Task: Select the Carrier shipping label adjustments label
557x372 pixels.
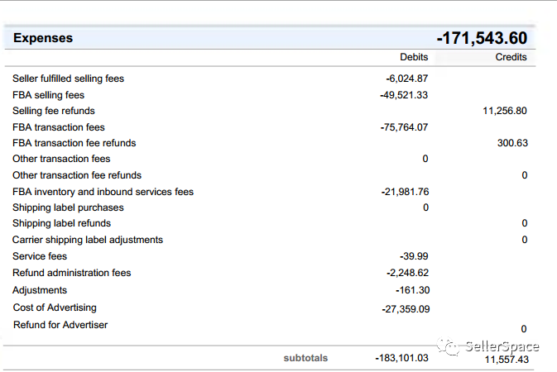Action: pyautogui.click(x=88, y=240)
